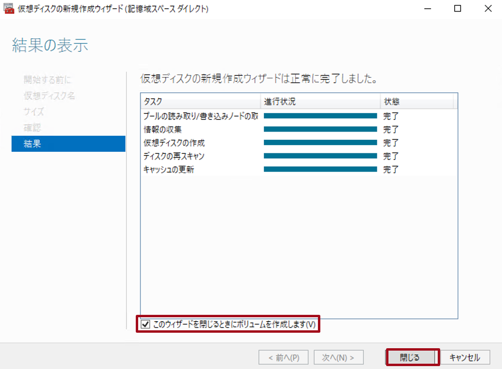Click the 仮想ディスクの作成 progress bar
Image resolution: width=502 pixels, height=369 pixels.
[320, 143]
